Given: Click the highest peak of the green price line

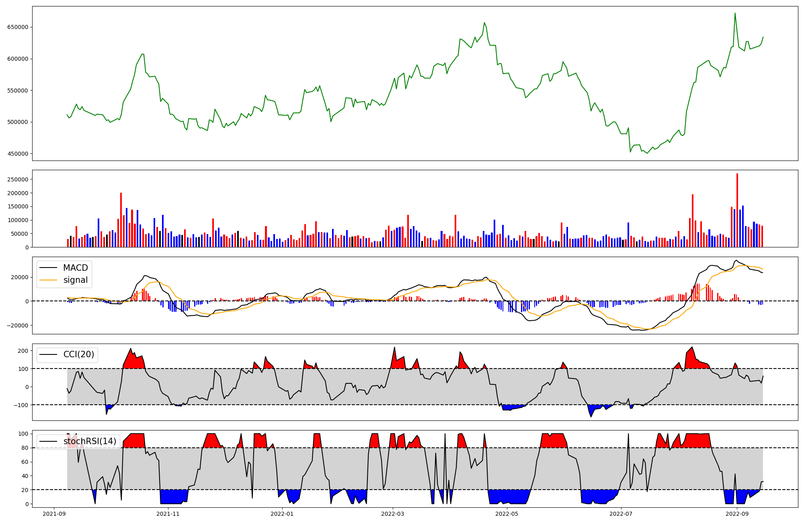Looking at the screenshot, I should point(735,13).
